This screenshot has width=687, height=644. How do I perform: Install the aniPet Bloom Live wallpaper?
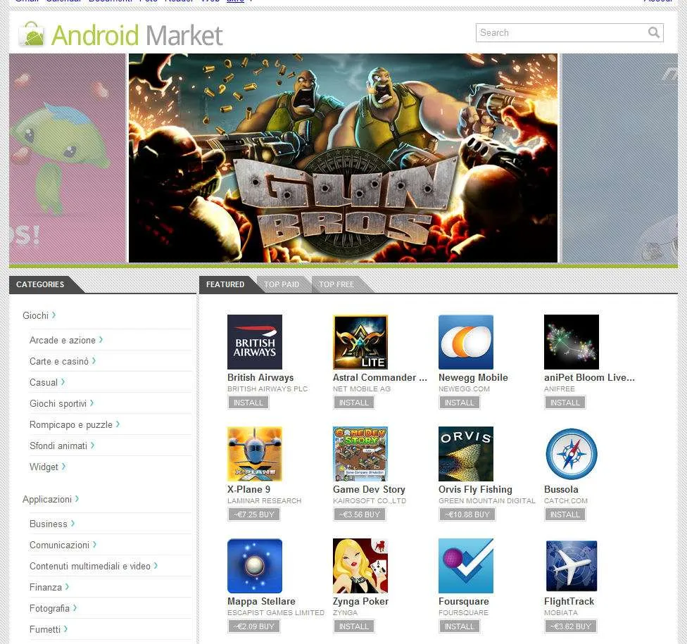pyautogui.click(x=565, y=402)
